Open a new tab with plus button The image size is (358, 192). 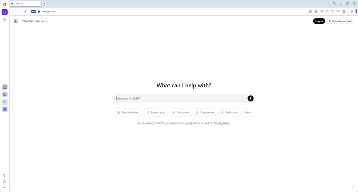click(44, 3)
